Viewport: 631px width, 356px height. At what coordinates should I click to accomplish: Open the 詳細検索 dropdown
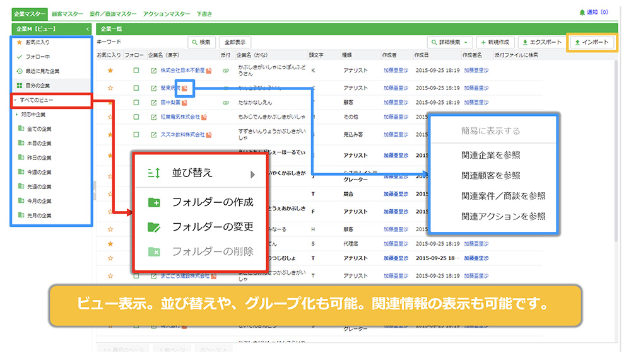(450, 42)
